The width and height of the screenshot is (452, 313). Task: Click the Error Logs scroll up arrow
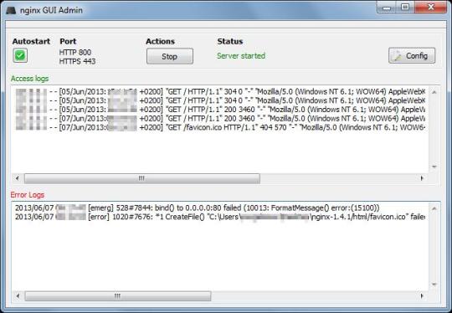[434, 208]
